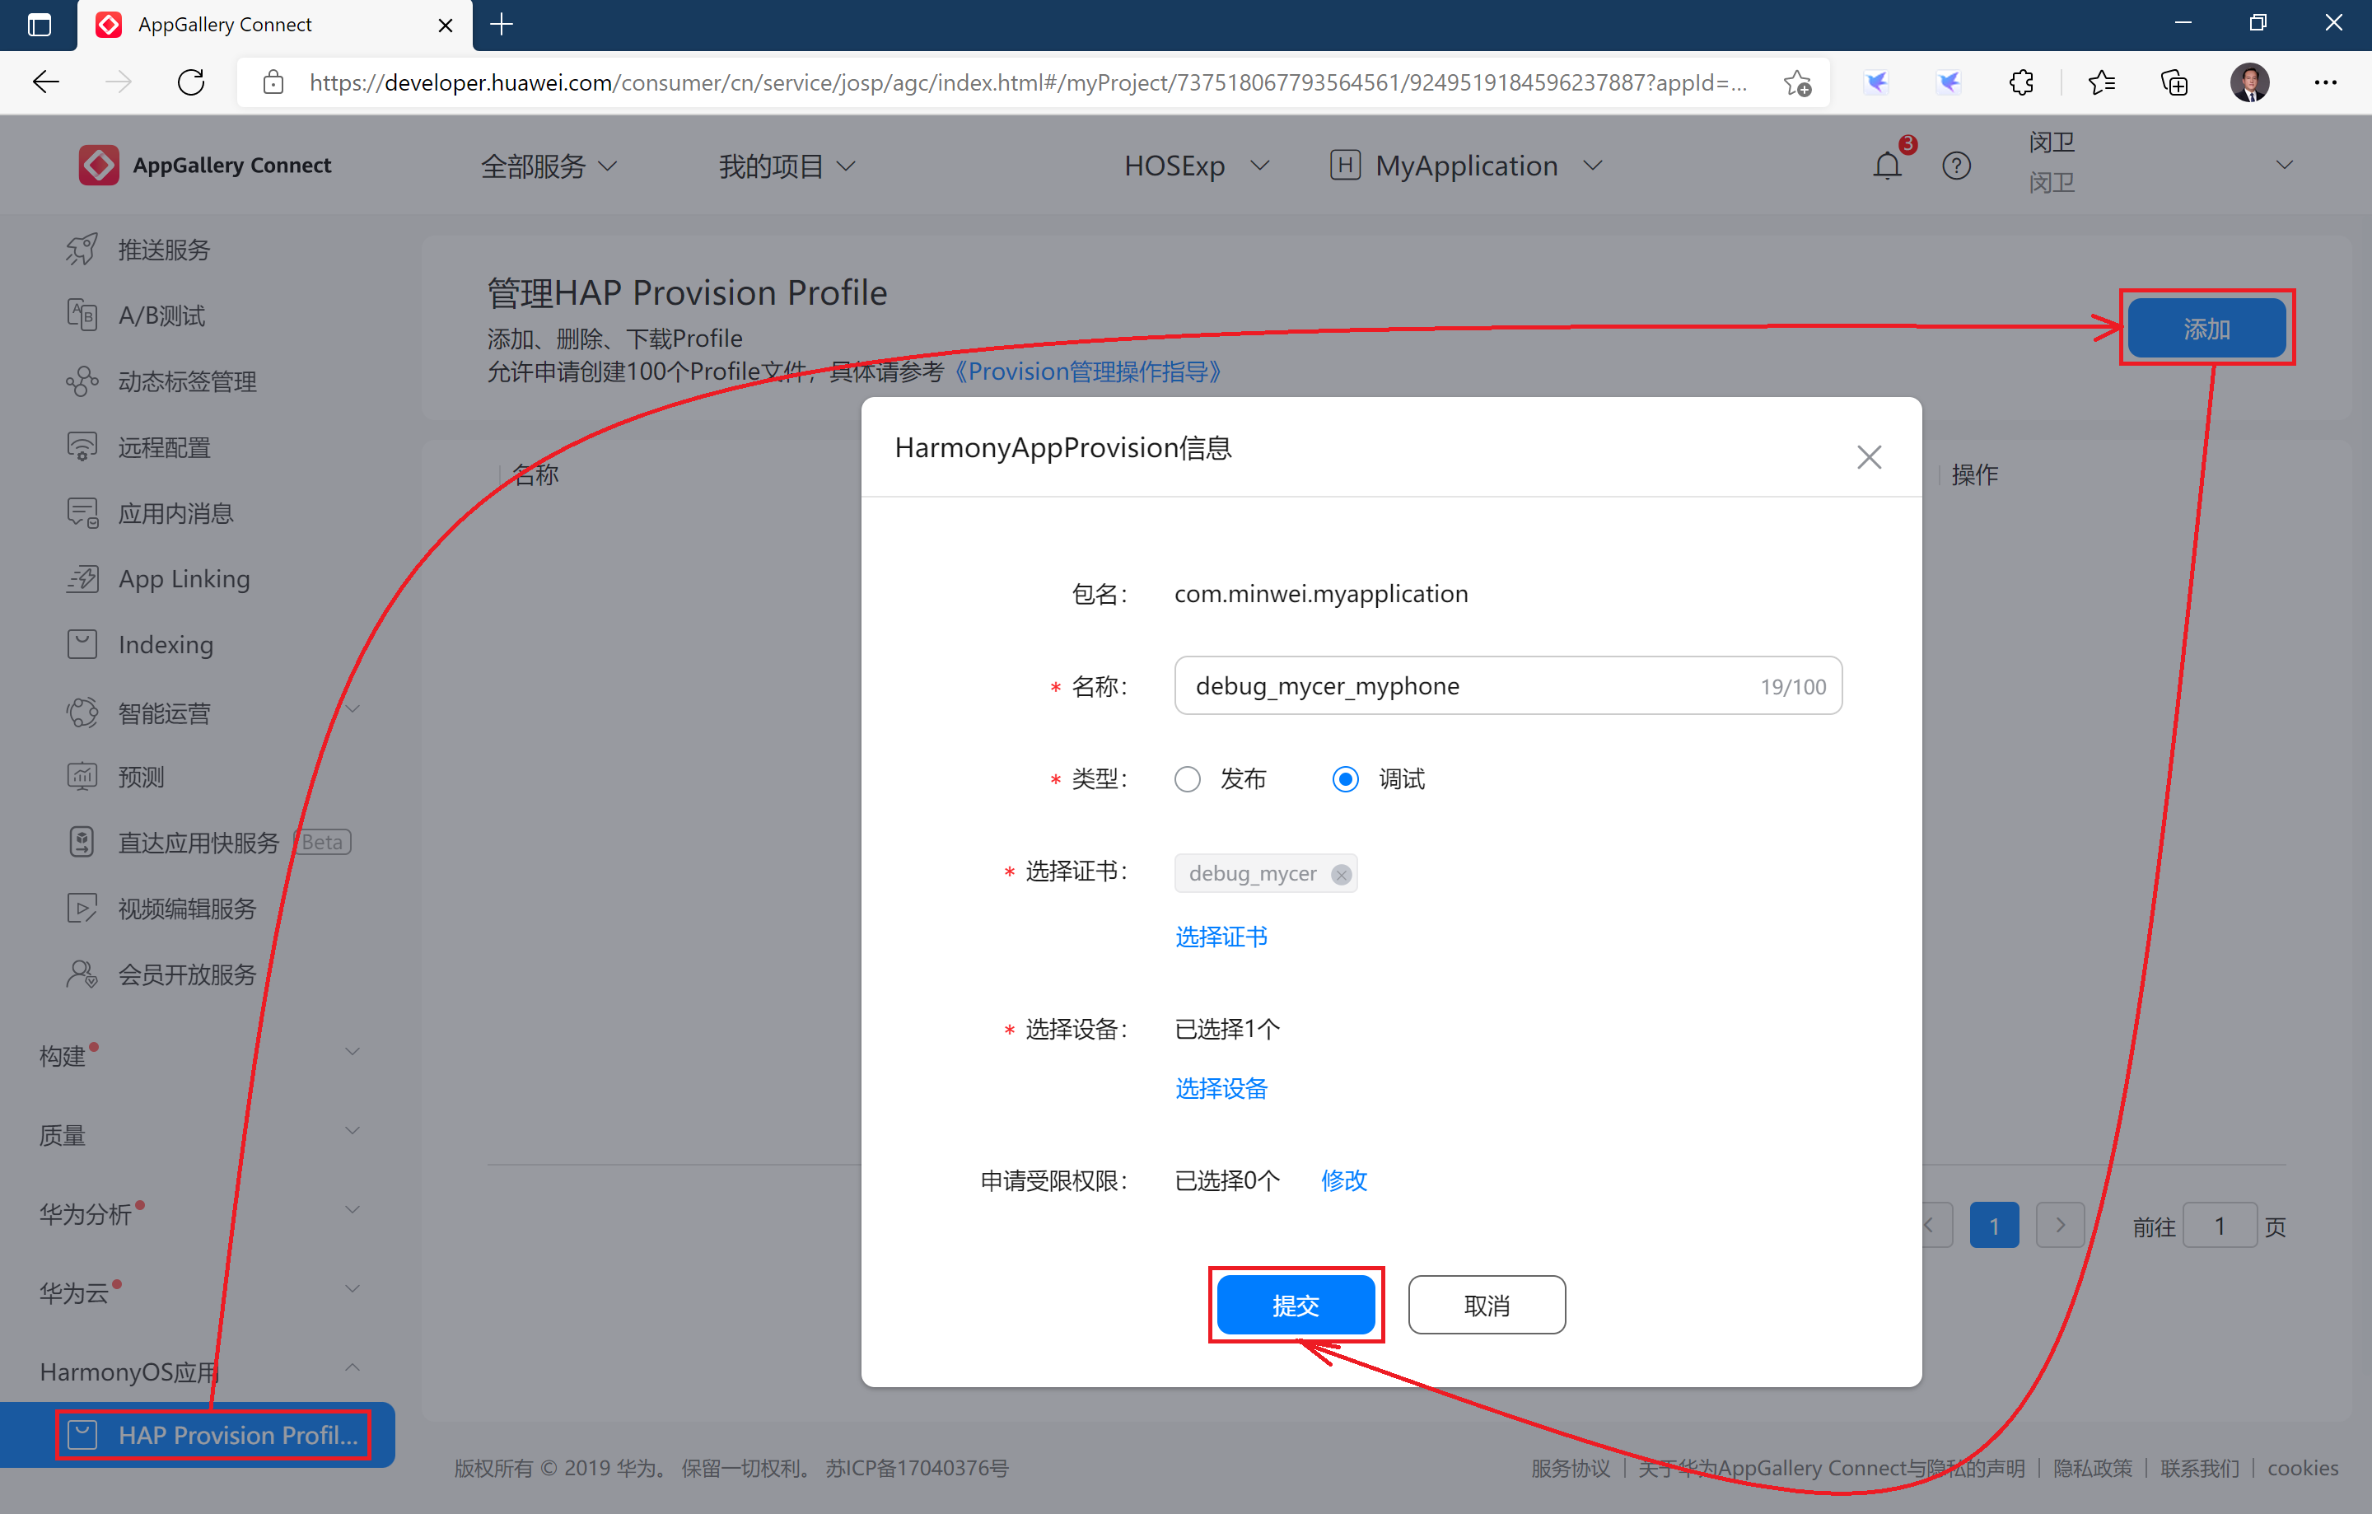Click the Indexing sidebar icon
The width and height of the screenshot is (2372, 1514).
(x=82, y=644)
